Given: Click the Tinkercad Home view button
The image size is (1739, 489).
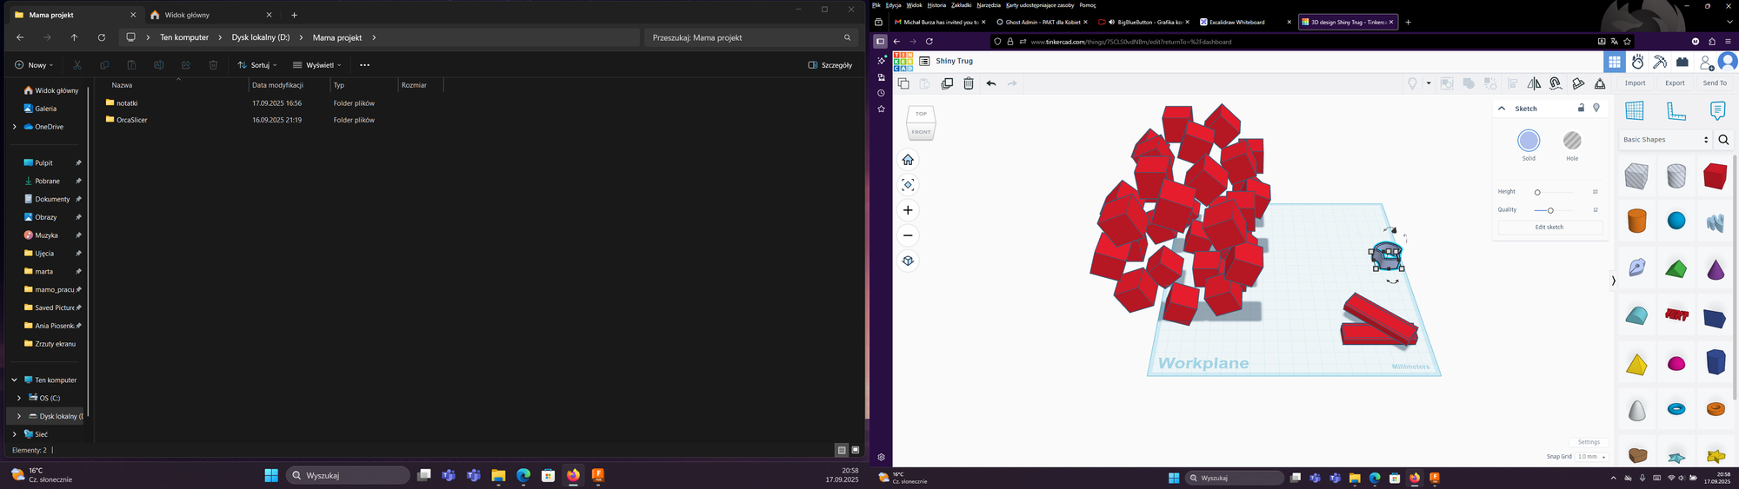Looking at the screenshot, I should 908,160.
